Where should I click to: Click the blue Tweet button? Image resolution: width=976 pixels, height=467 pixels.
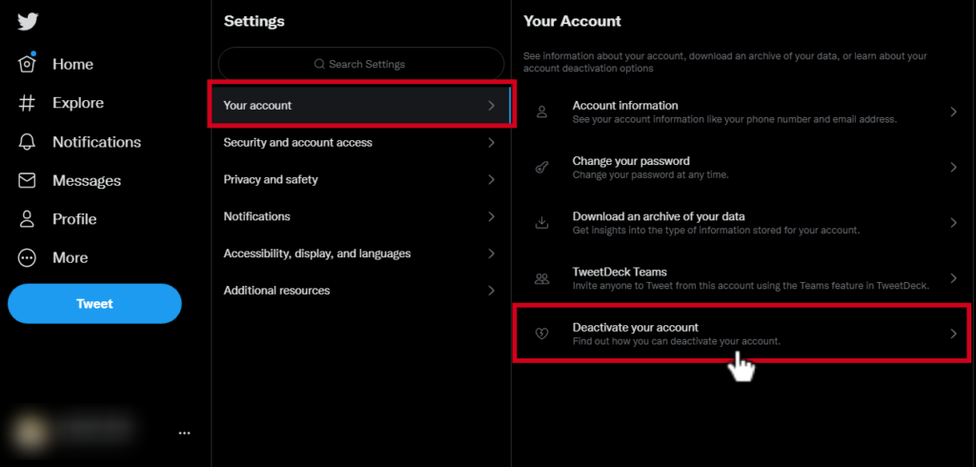tap(94, 304)
